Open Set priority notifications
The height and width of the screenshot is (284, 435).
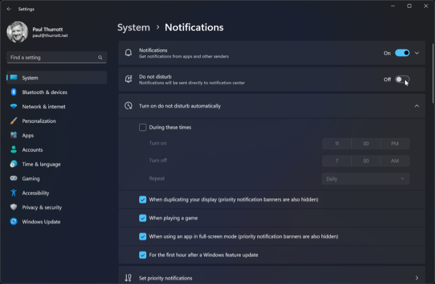click(272, 277)
